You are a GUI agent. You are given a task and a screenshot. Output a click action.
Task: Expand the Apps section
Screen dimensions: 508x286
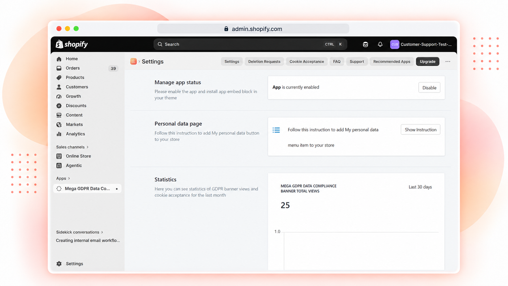click(63, 178)
